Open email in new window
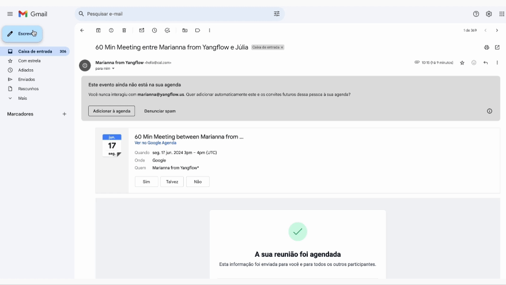The image size is (506, 285). click(497, 47)
